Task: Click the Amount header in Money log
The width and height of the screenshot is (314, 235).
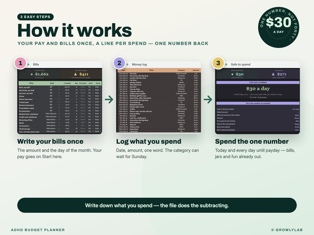Action: 196,70
